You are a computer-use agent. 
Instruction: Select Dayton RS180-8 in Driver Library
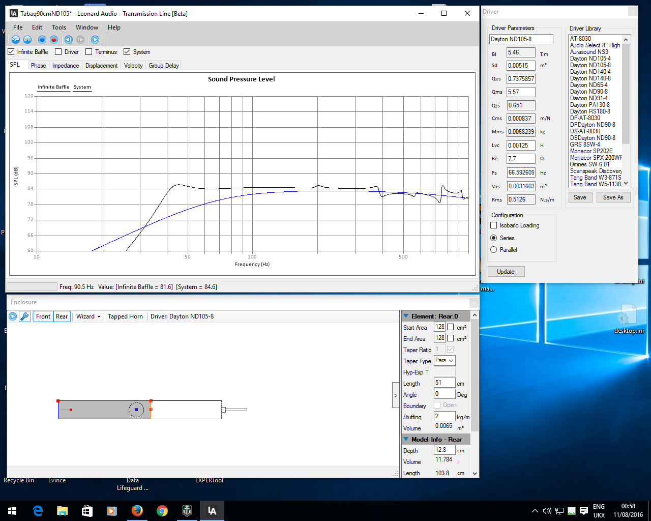pos(590,111)
